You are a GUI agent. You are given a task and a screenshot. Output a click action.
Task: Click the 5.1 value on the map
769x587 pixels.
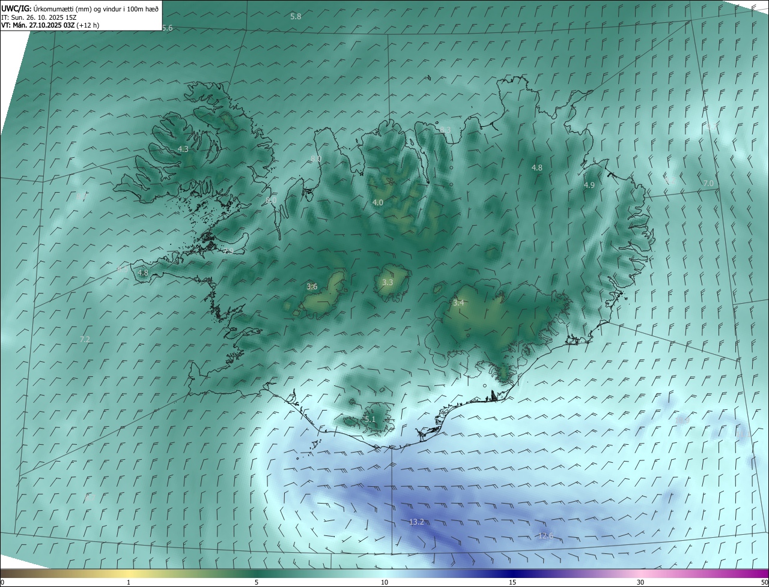pos(369,420)
